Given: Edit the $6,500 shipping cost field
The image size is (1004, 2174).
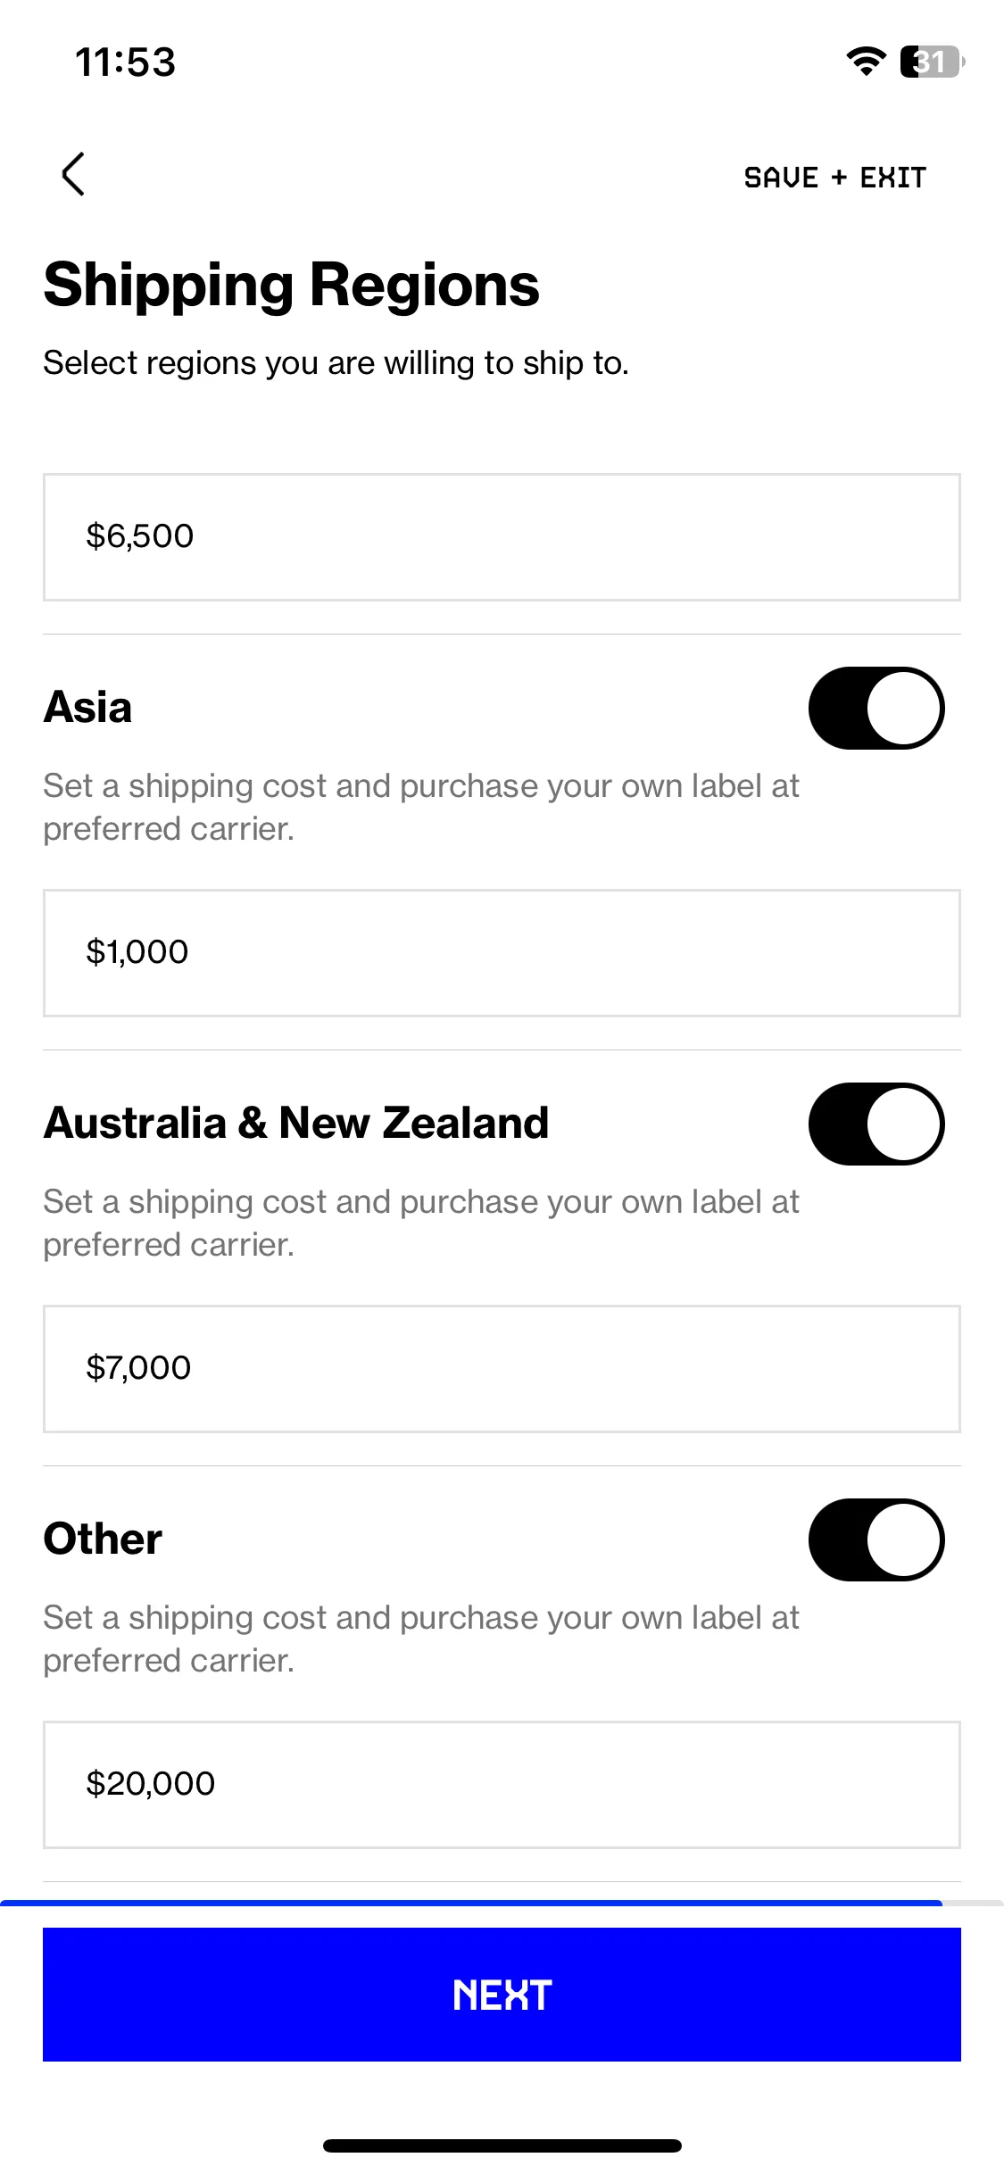Looking at the screenshot, I should coord(502,537).
